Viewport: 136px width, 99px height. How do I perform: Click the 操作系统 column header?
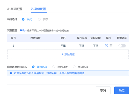tap(82, 38)
